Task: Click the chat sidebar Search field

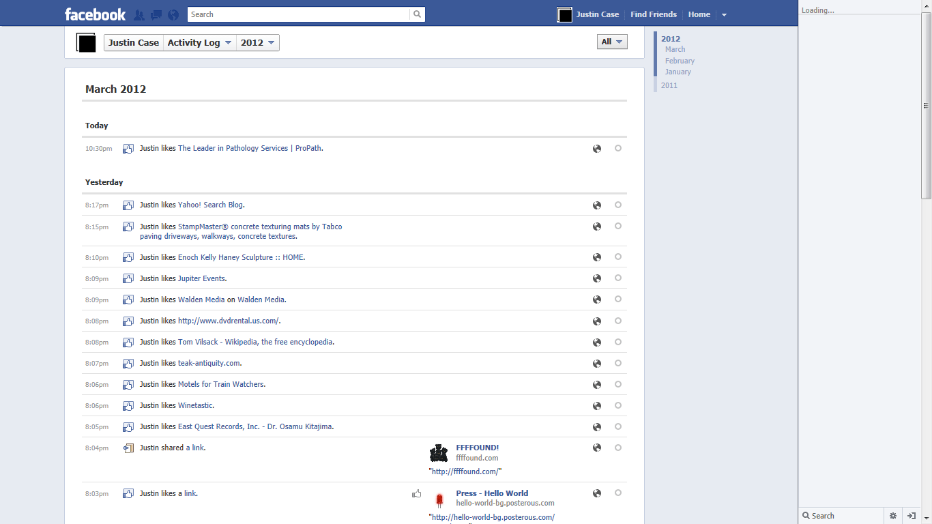Action: 841,516
